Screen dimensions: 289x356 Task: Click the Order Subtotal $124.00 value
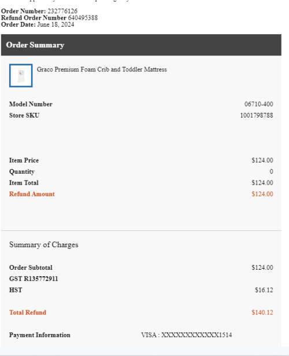click(x=262, y=267)
